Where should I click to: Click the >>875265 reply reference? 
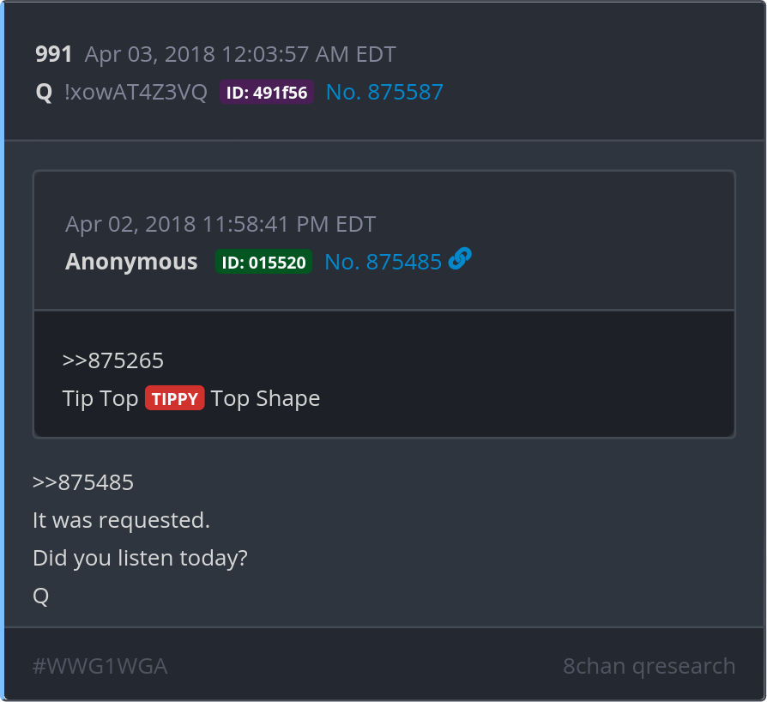pos(113,360)
